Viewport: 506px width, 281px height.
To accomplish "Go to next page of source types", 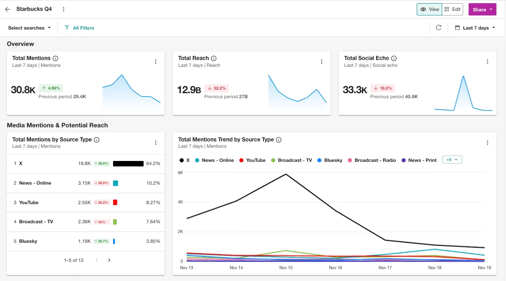I will (x=109, y=260).
